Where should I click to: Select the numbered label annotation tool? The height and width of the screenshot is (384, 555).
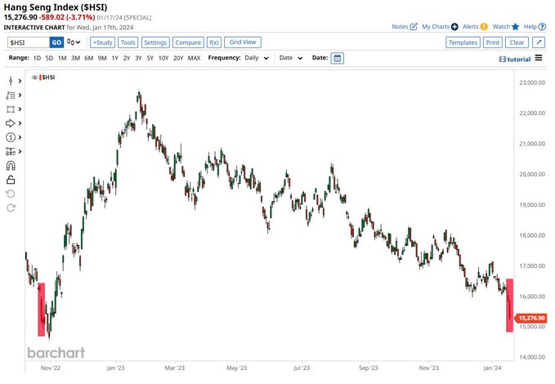11,137
